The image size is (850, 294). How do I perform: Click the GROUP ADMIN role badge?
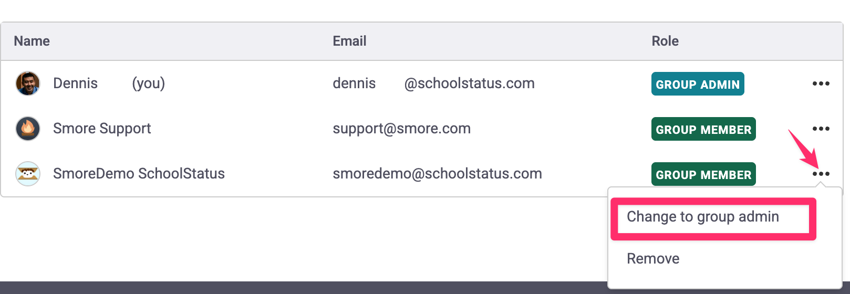pos(698,84)
